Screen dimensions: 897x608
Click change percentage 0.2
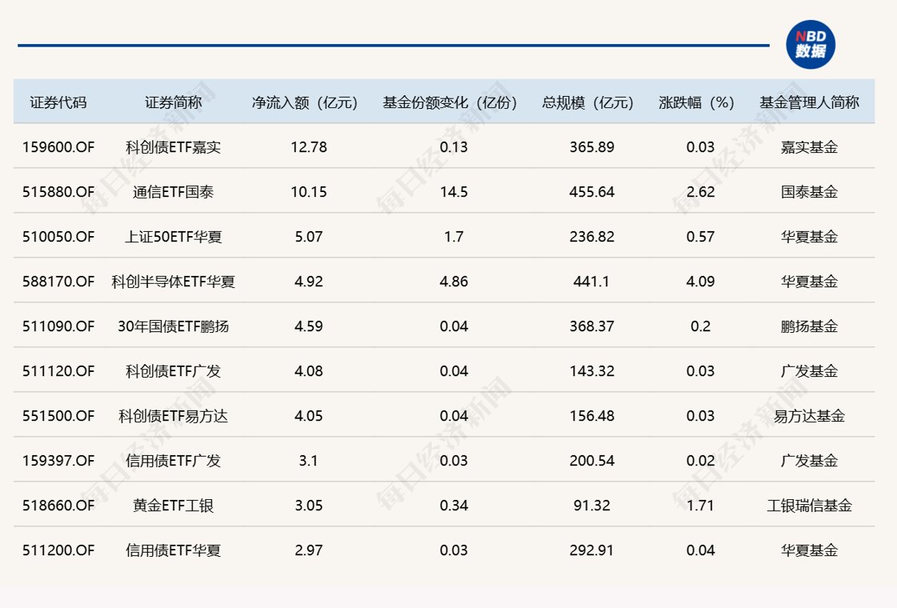(x=700, y=326)
